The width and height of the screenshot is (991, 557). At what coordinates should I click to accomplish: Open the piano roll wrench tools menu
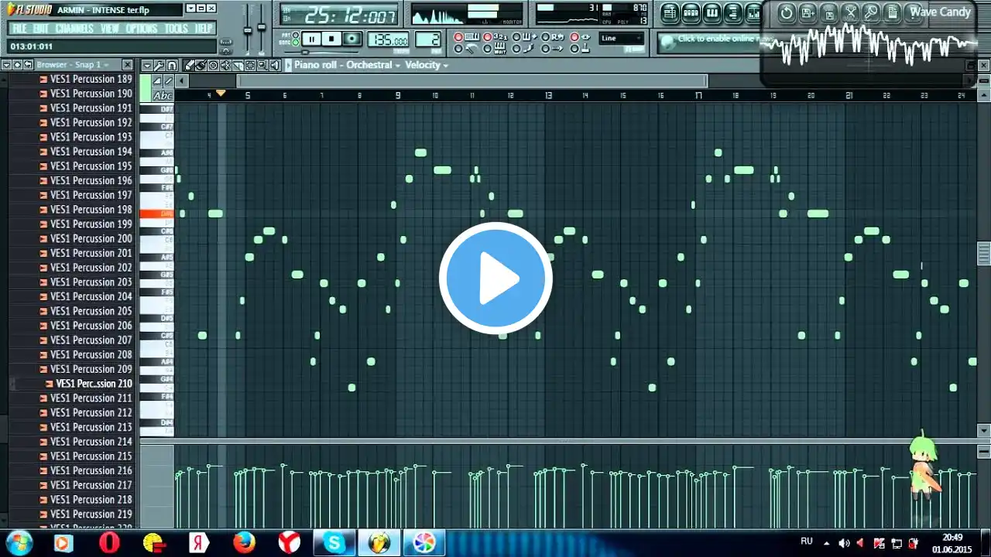(159, 66)
